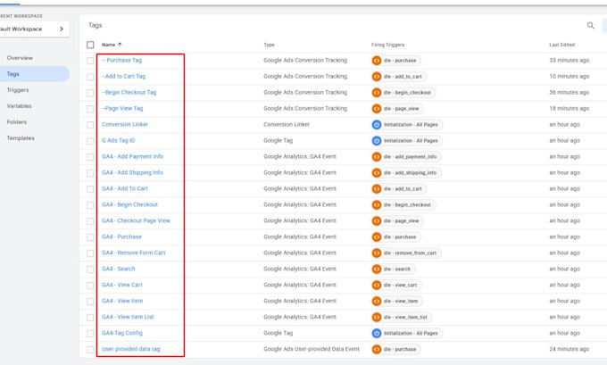
Task: Select Tags in the sidebar
Action: [12, 74]
